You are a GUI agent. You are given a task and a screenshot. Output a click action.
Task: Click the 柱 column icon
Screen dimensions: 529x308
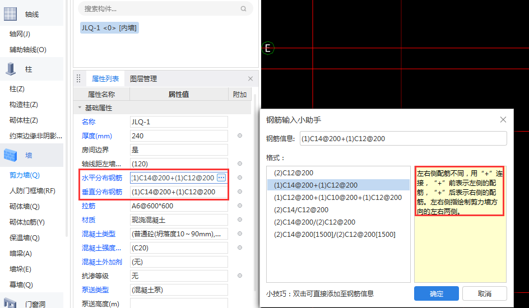pyautogui.click(x=11, y=69)
